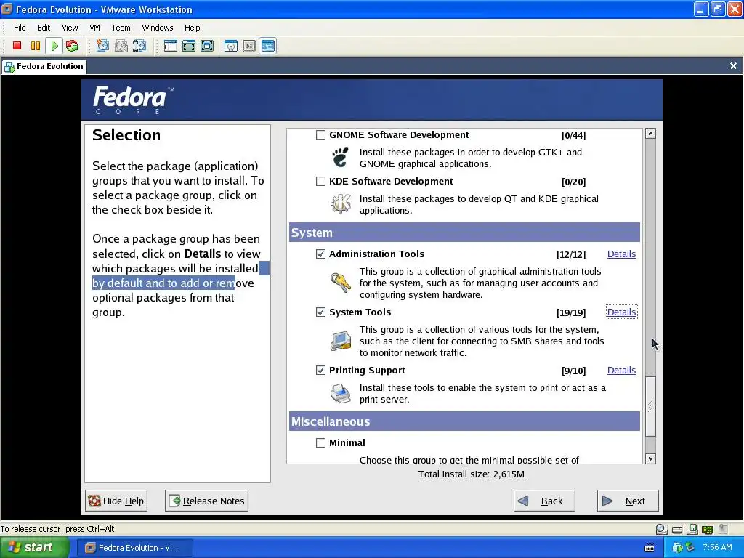Viewport: 744px width, 558px height.
Task: Open the Windows Start menu
Action: [x=35, y=548]
